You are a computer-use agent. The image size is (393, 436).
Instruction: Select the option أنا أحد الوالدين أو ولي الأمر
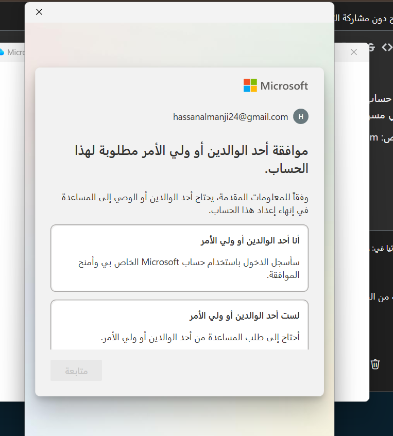[x=180, y=258]
